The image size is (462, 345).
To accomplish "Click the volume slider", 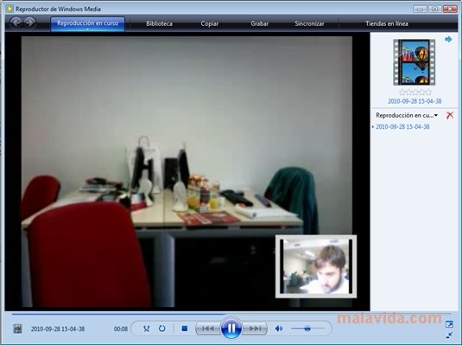I will point(307,329).
